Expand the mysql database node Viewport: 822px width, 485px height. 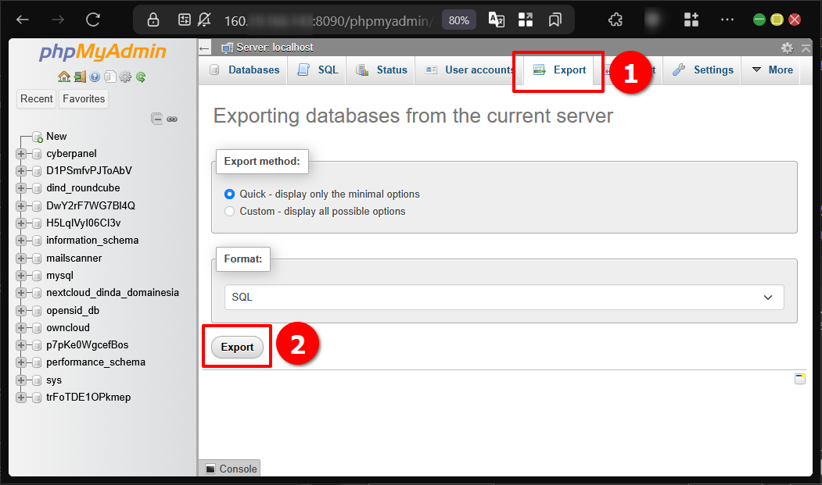coord(21,276)
